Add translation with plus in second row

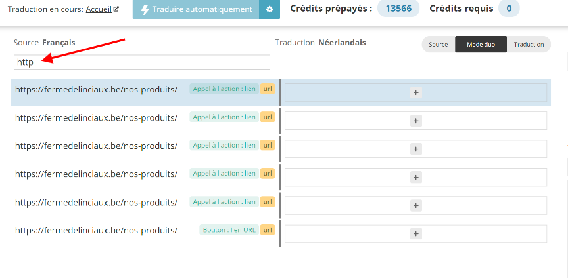(x=416, y=121)
